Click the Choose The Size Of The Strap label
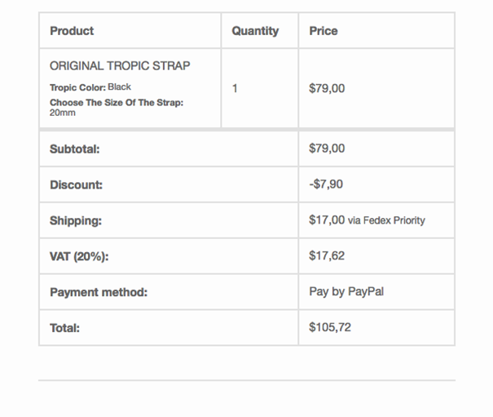 [x=117, y=103]
